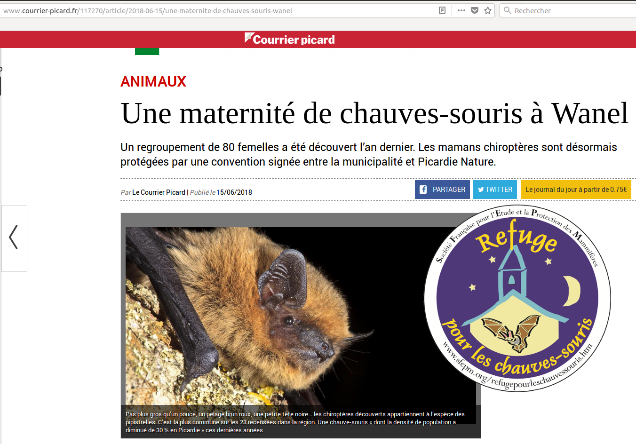Bookmark this page with star icon
This screenshot has height=444, width=636.
488,10
